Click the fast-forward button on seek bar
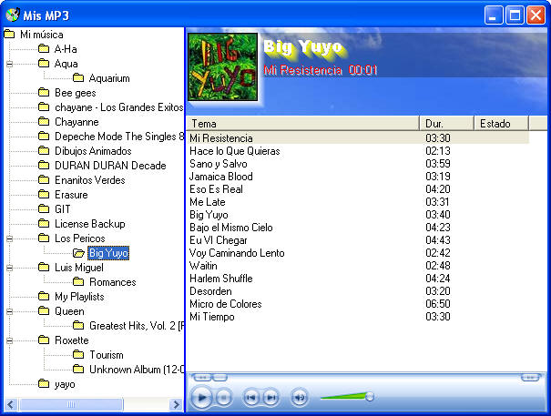 click(530, 378)
